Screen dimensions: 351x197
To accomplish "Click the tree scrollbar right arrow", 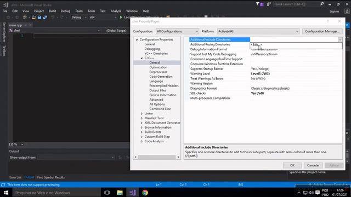I will click(178, 157).
